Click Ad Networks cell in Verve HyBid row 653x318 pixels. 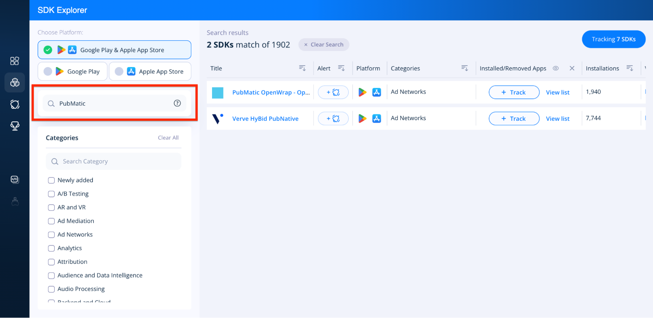(408, 118)
